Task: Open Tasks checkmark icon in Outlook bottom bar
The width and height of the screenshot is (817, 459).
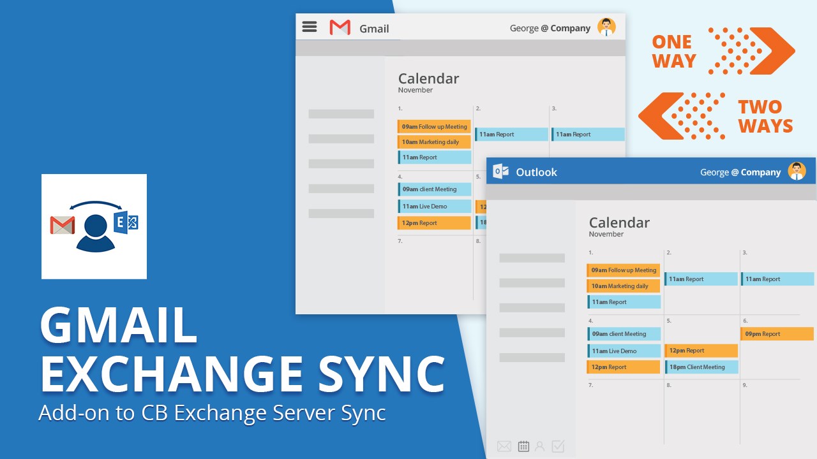Action: [558, 446]
